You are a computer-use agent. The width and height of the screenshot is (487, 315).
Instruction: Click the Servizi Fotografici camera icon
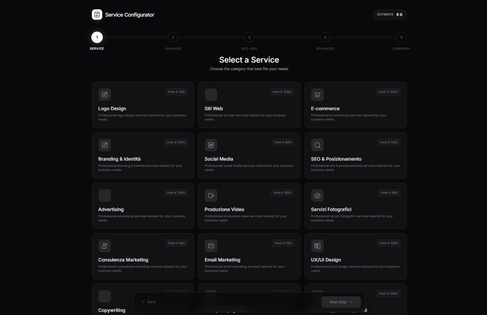click(317, 195)
